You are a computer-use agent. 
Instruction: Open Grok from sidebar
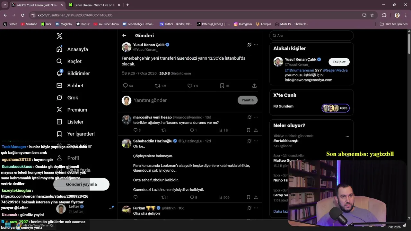[67, 98]
